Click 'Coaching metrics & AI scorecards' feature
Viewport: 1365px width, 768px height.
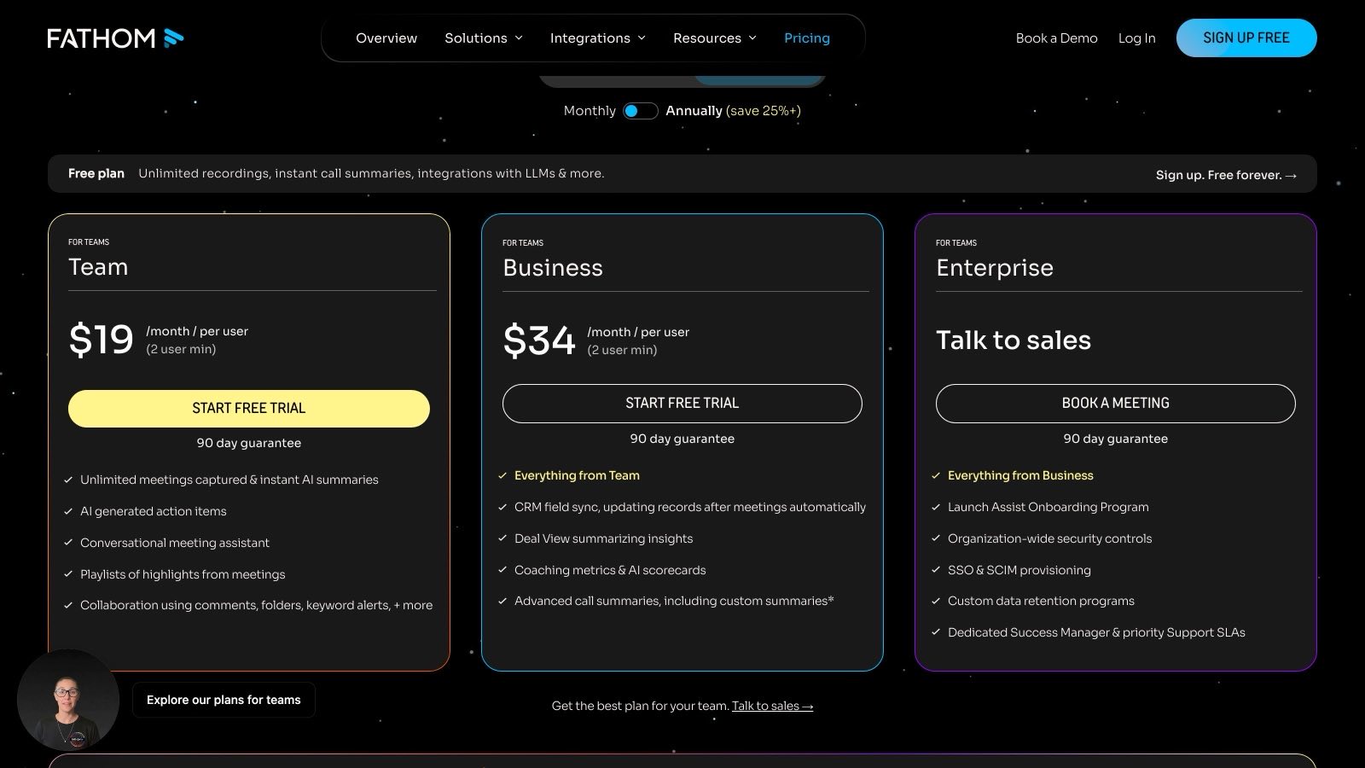tap(610, 570)
